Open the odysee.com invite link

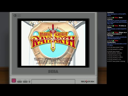point(117,30)
